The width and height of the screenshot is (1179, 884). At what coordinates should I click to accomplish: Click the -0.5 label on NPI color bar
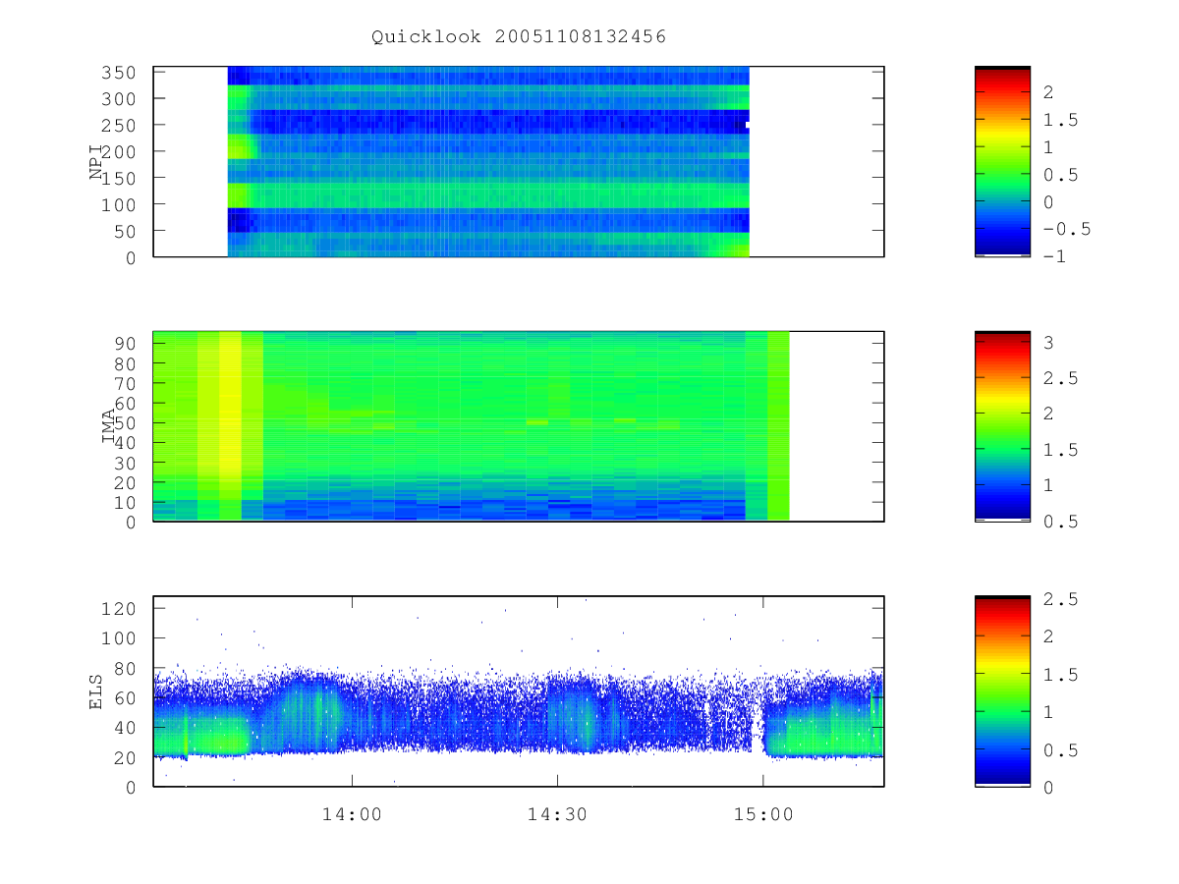pos(1066,230)
